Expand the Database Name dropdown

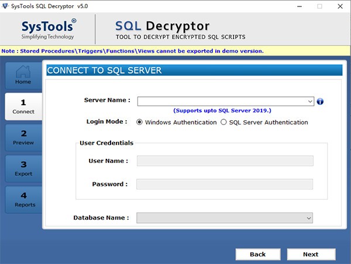(308, 218)
